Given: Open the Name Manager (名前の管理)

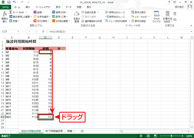Looking at the screenshot, I should [x=77, y=17].
